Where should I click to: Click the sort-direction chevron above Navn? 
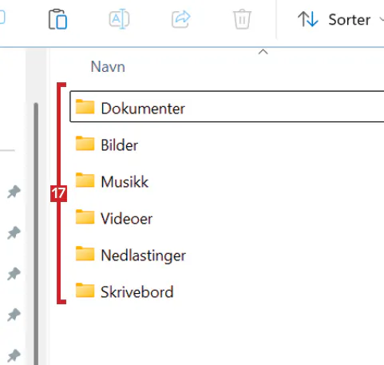263,52
